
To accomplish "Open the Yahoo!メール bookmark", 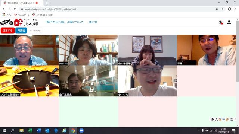I will click(22, 15).
